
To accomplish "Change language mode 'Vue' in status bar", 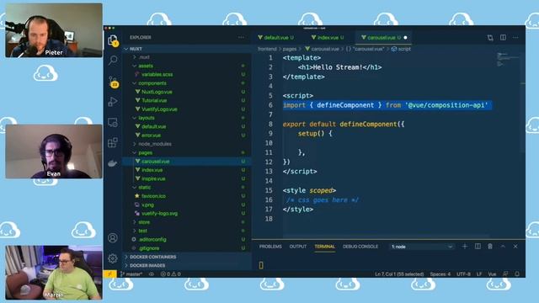I will pyautogui.click(x=492, y=274).
